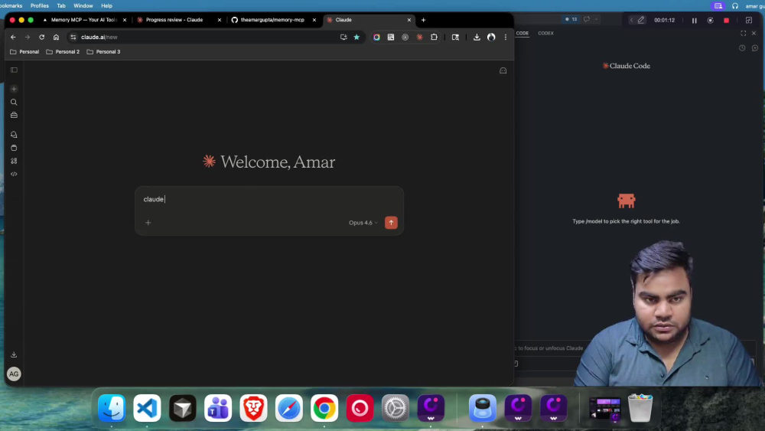
Task: Open the Help menu in menu bar
Action: point(106,6)
